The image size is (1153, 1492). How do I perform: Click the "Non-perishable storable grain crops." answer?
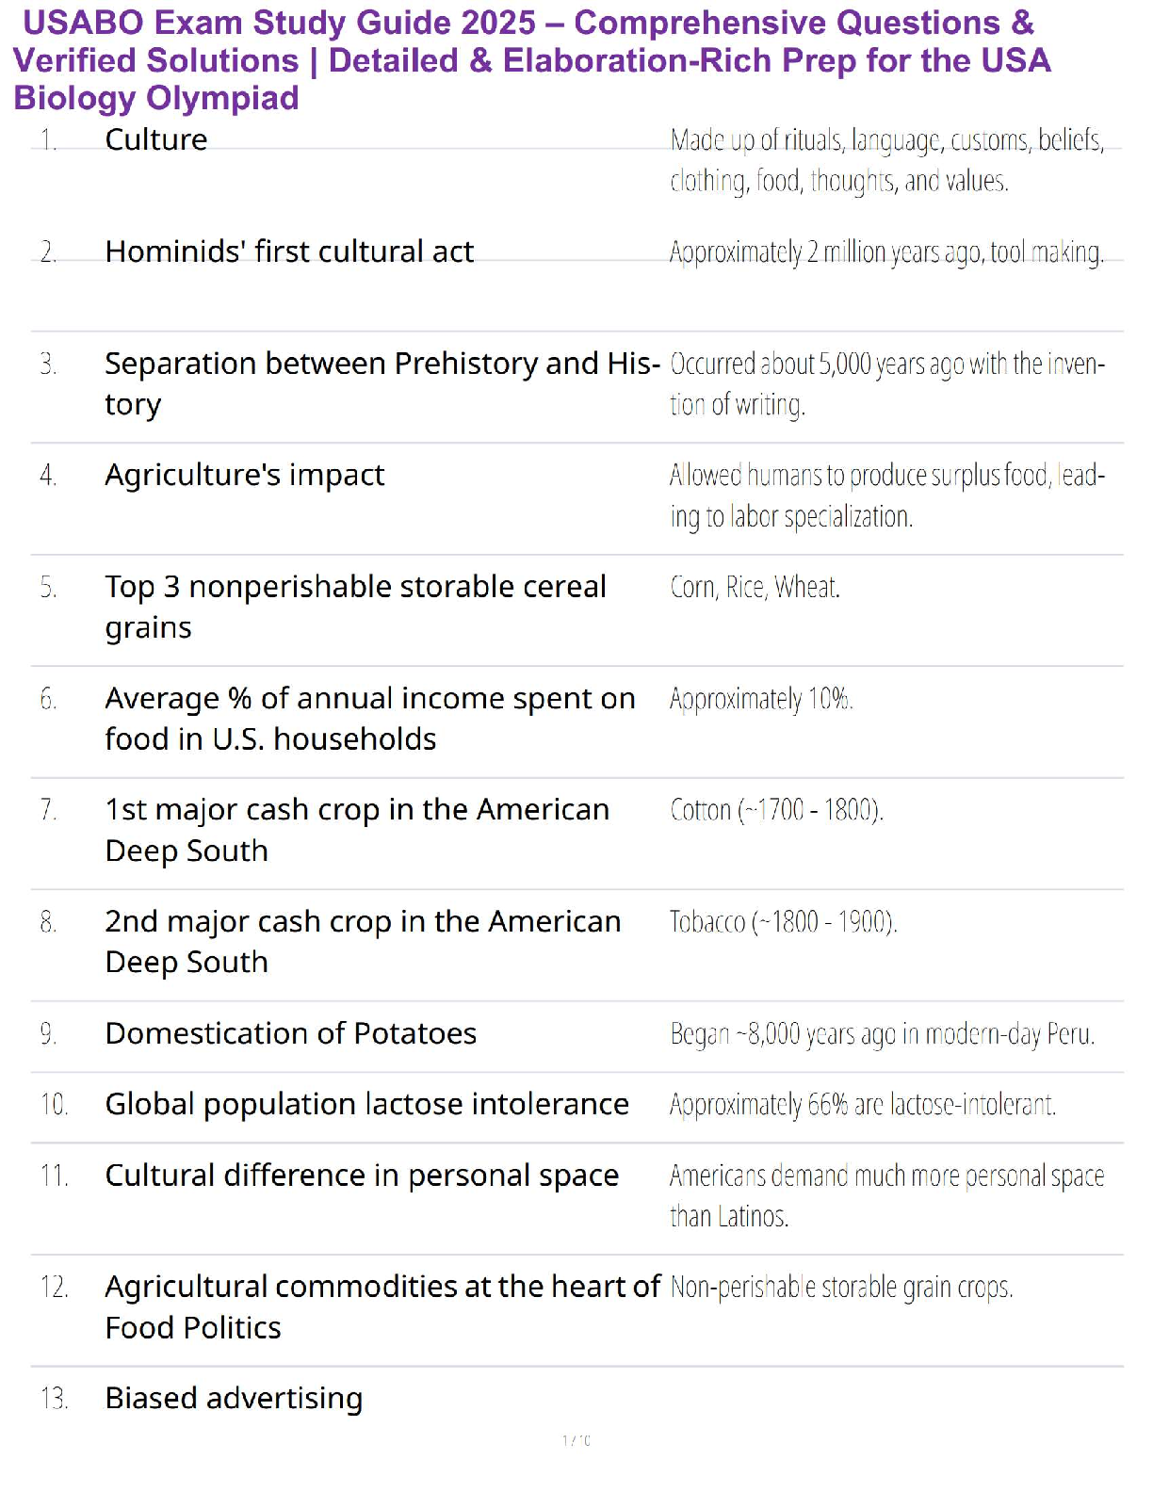[x=841, y=1287]
